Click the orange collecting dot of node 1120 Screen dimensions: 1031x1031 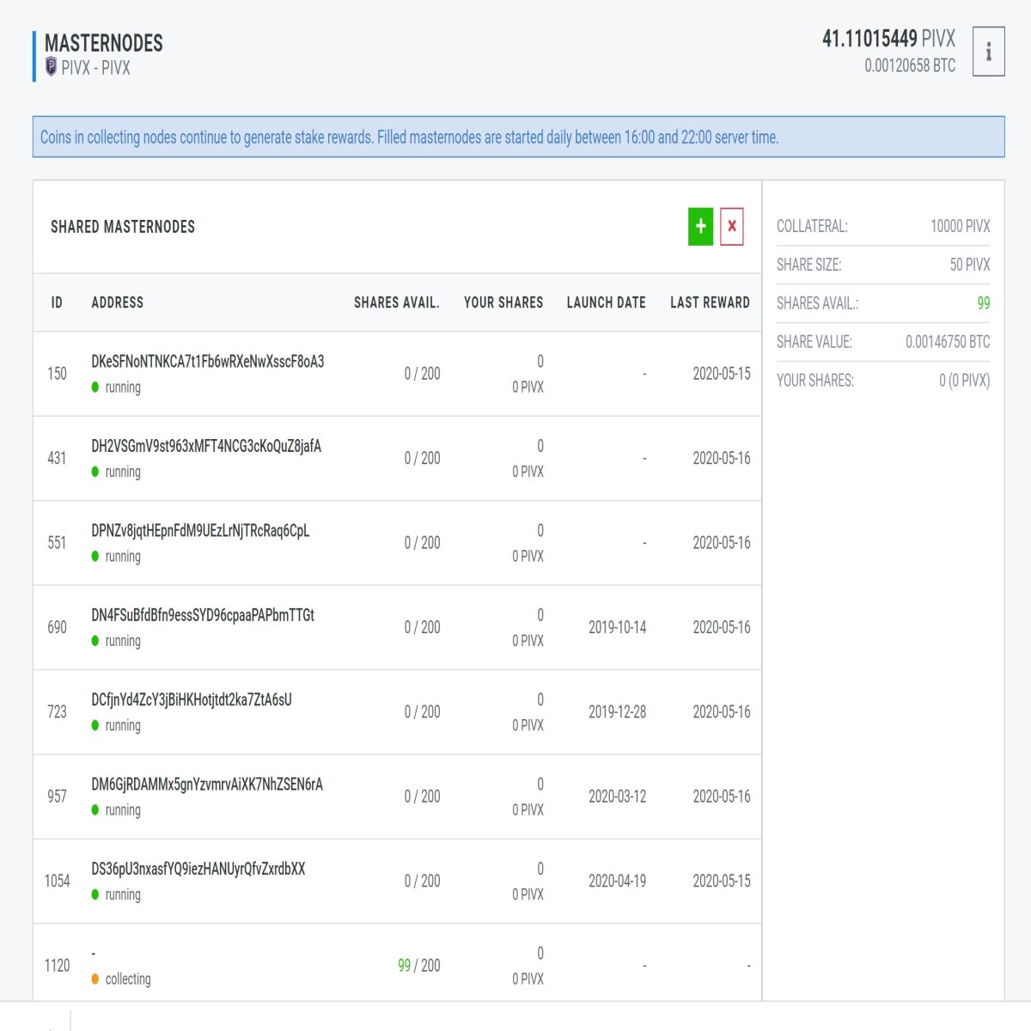click(x=95, y=979)
